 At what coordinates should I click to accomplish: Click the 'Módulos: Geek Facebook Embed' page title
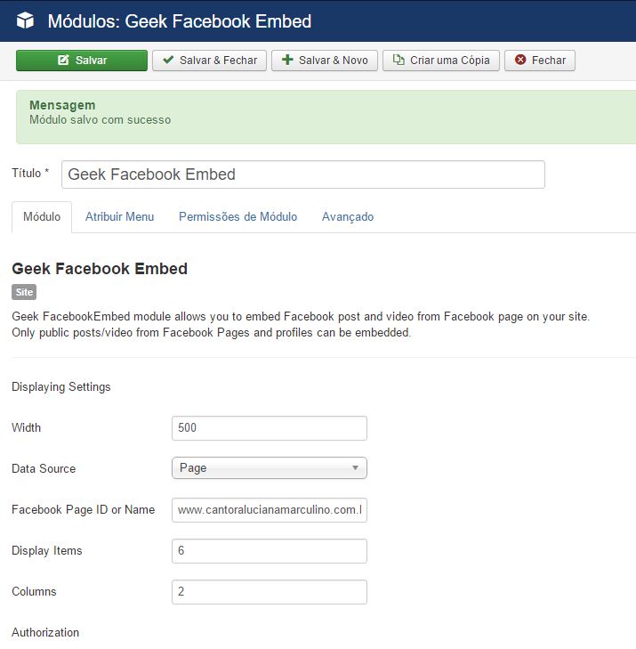[x=180, y=21]
